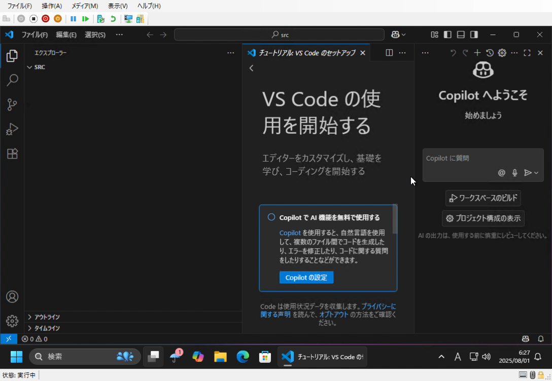Screen dimensions: 552x381
Task: Click the Copilot の設定 button
Action: coord(306,277)
